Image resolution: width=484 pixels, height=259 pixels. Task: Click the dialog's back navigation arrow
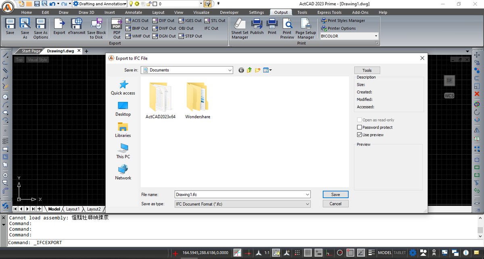[241, 70]
